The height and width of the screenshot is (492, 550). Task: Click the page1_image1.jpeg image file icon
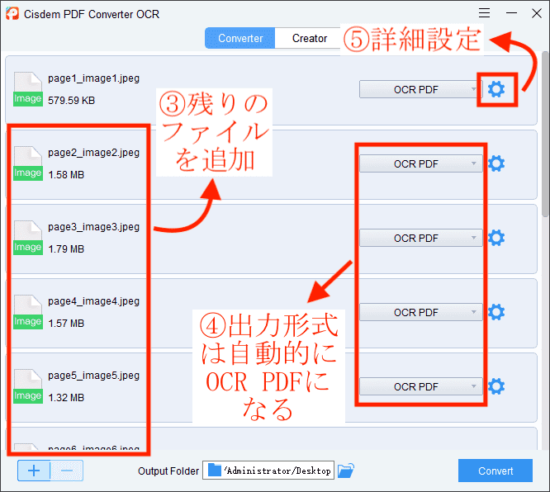click(x=28, y=89)
